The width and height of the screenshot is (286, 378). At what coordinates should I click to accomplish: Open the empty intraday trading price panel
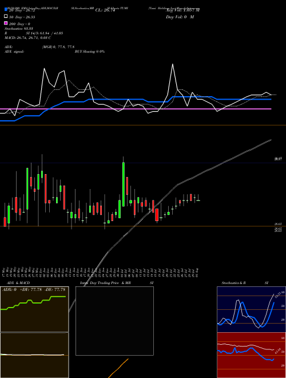pyautogui.click(x=114, y=321)
